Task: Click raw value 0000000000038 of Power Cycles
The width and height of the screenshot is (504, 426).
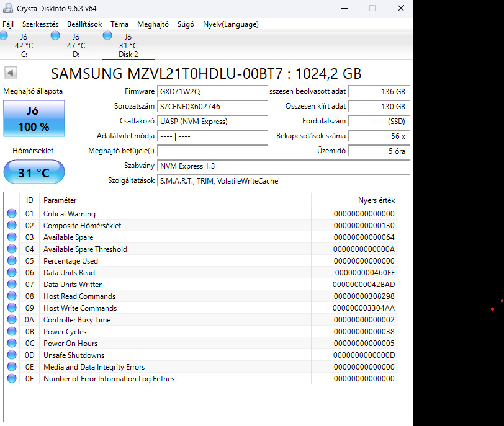Action: pos(364,331)
